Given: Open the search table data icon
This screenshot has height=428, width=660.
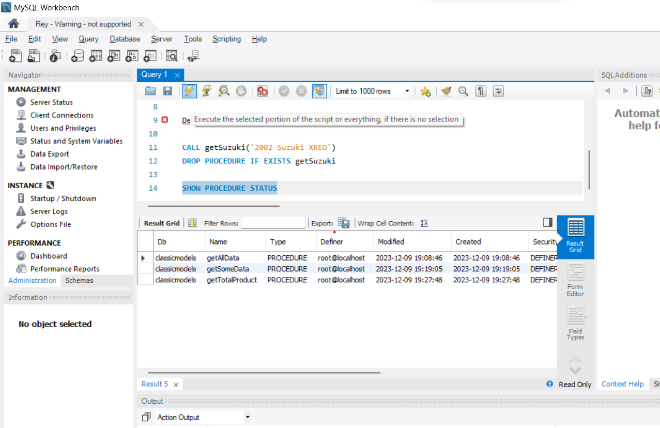Looking at the screenshot, I should coord(172,56).
